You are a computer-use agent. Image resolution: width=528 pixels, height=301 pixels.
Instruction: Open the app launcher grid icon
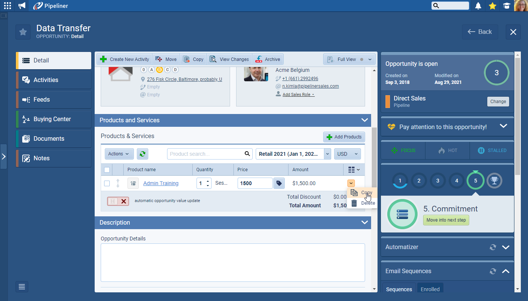8,6
